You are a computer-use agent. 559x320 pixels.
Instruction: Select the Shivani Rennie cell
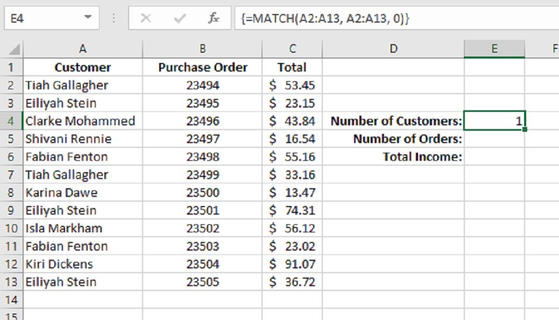click(x=83, y=139)
